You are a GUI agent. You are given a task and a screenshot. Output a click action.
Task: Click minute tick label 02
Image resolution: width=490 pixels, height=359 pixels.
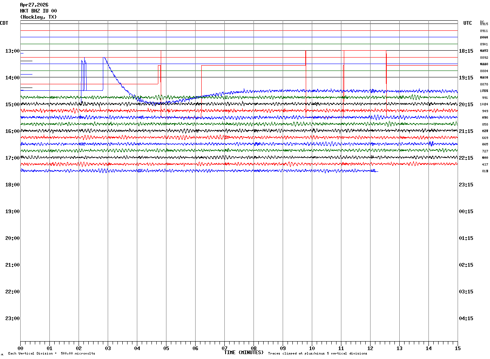79,348
